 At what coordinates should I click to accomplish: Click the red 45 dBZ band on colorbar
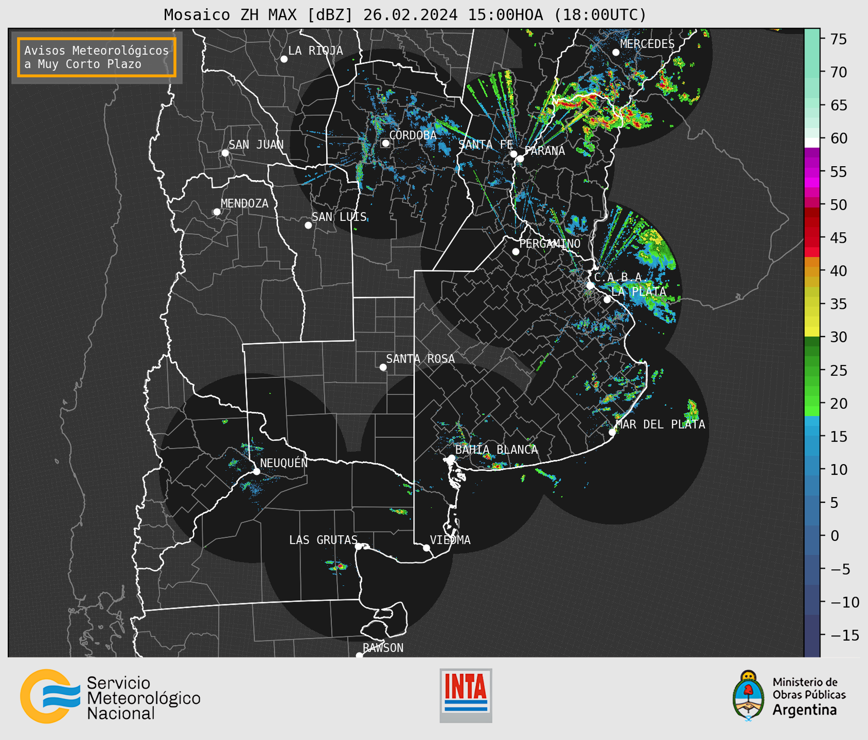812,238
